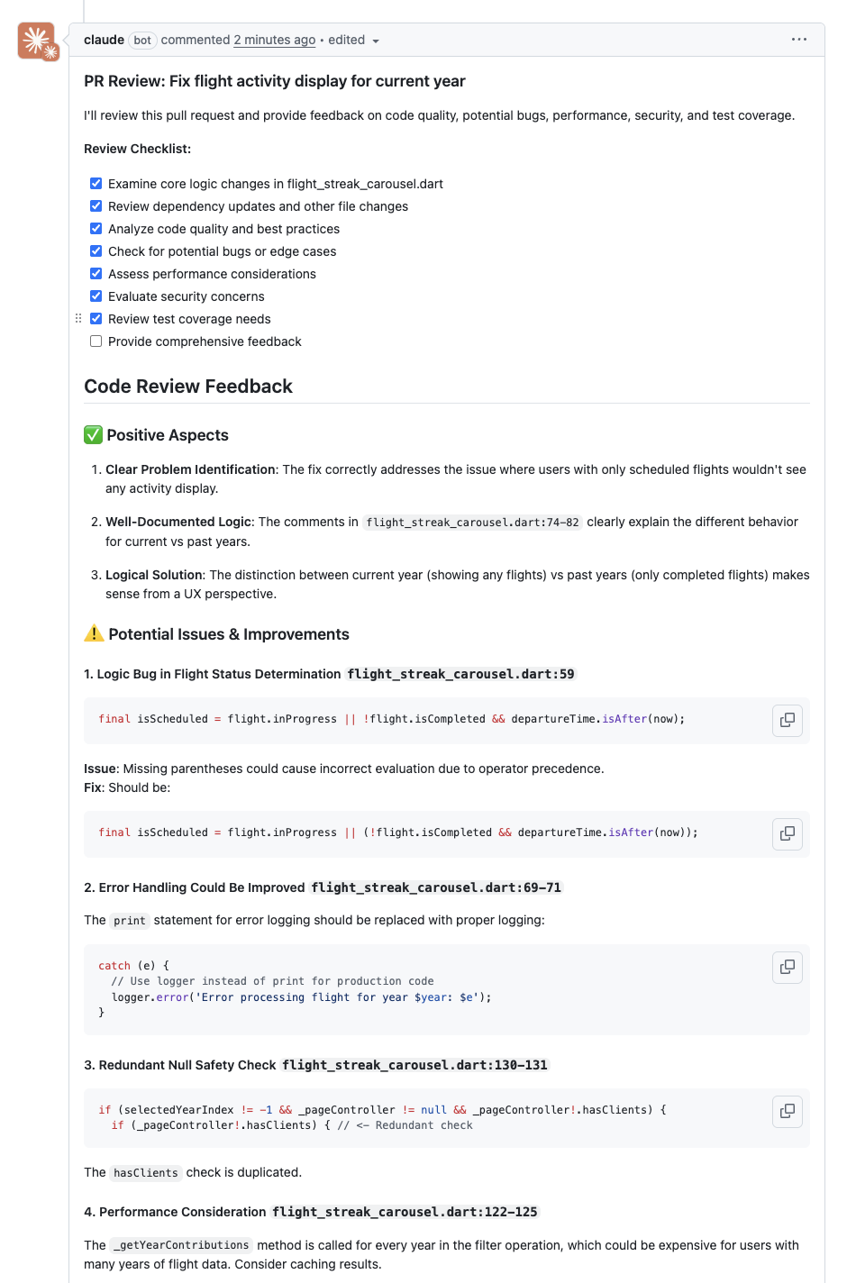This screenshot has width=847, height=1283.
Task: Copy the catch block logger snippet
Action: (788, 967)
